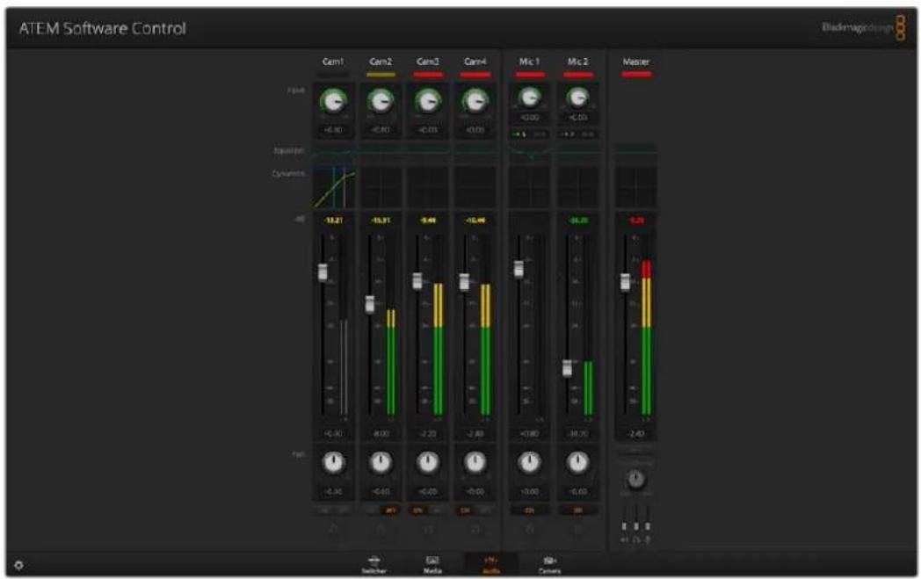Open the Cam1 dynamics curve

point(334,187)
